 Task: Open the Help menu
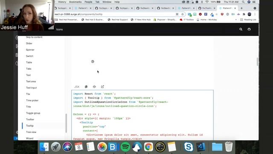coord(117,2)
